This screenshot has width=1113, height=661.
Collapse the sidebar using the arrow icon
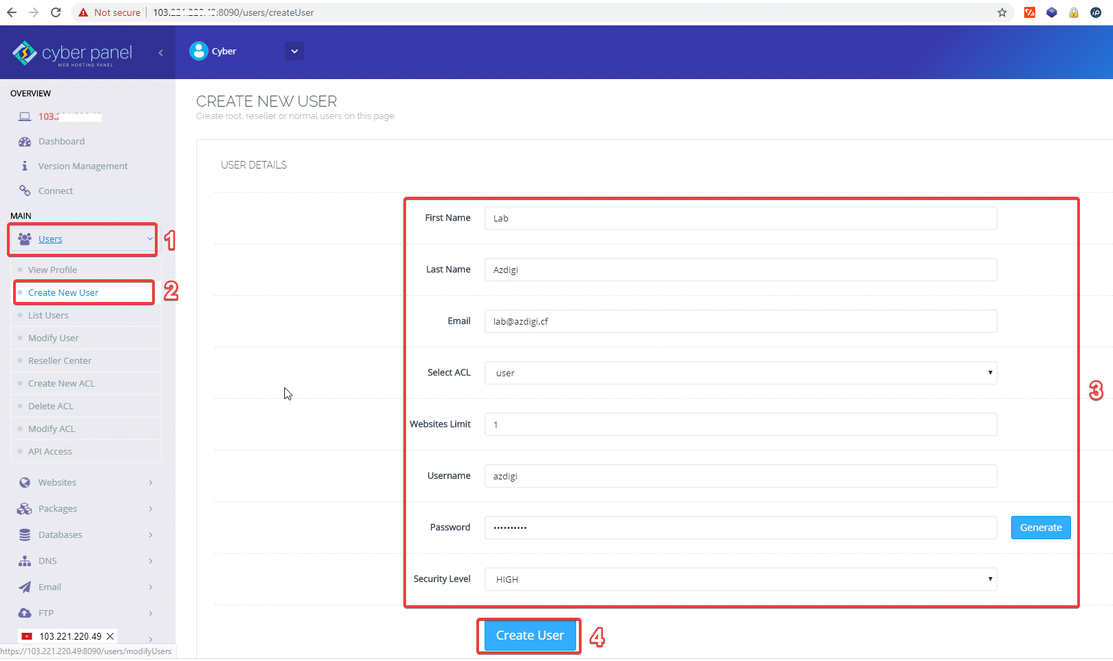[160, 53]
